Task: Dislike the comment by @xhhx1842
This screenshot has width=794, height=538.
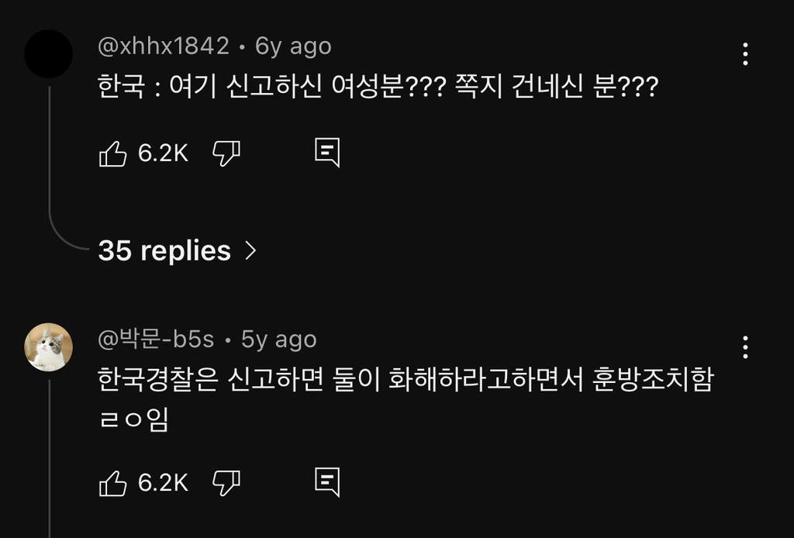Action: pos(226,153)
